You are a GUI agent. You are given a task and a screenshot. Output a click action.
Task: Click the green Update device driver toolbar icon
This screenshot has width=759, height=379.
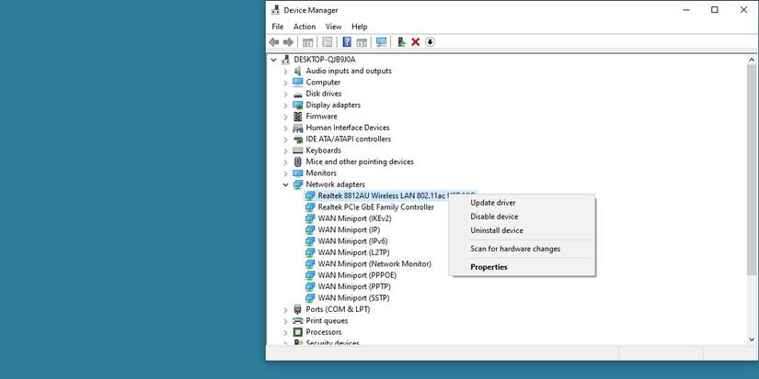pos(401,42)
